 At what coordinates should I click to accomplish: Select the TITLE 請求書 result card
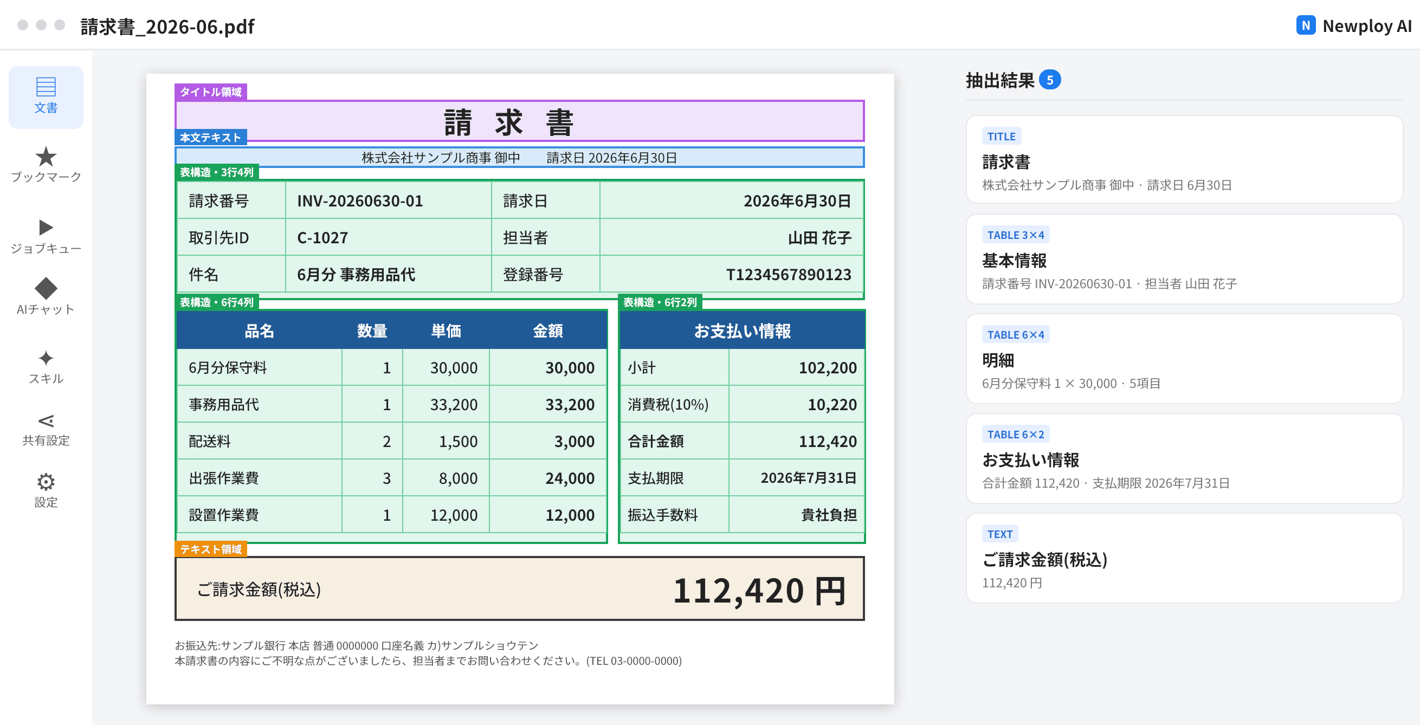coord(1184,159)
